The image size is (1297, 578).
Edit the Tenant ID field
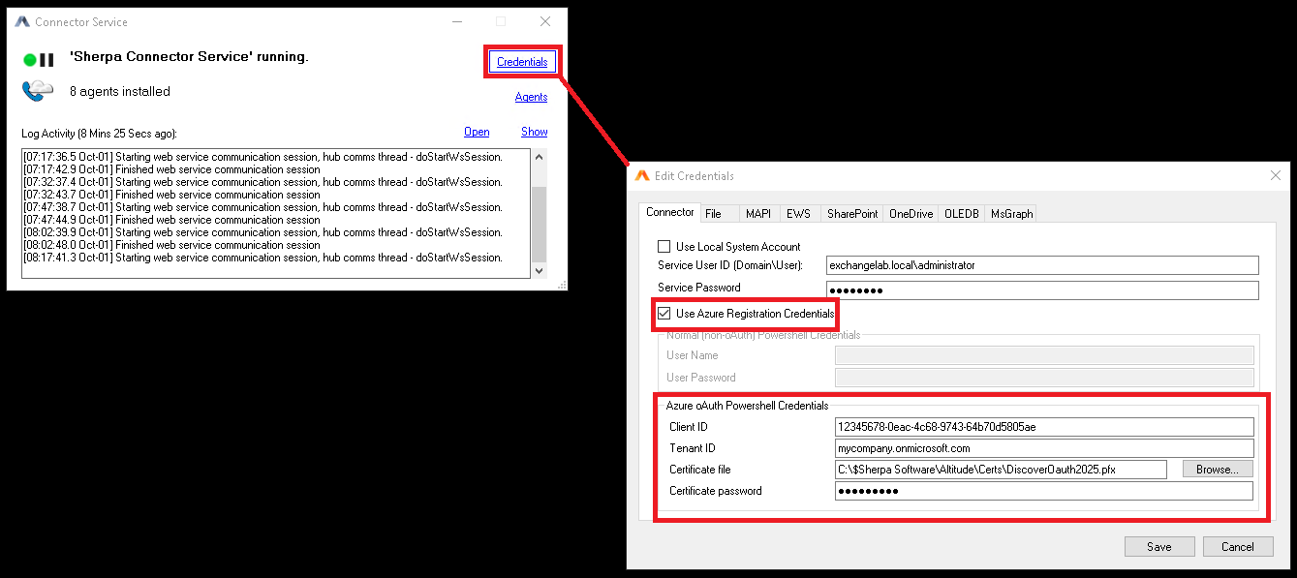1044,448
